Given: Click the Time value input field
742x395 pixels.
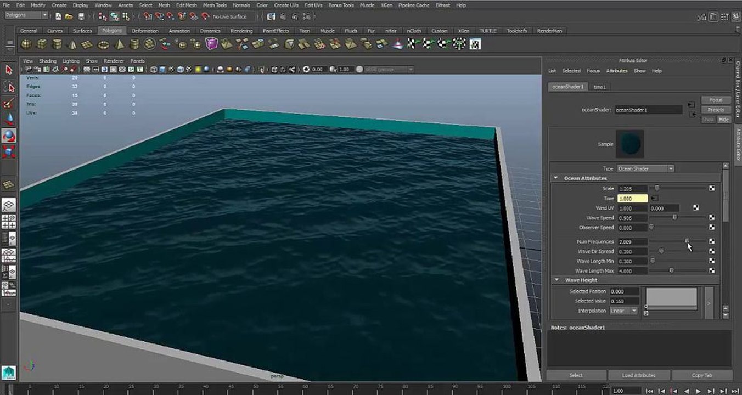Looking at the screenshot, I should coord(632,198).
